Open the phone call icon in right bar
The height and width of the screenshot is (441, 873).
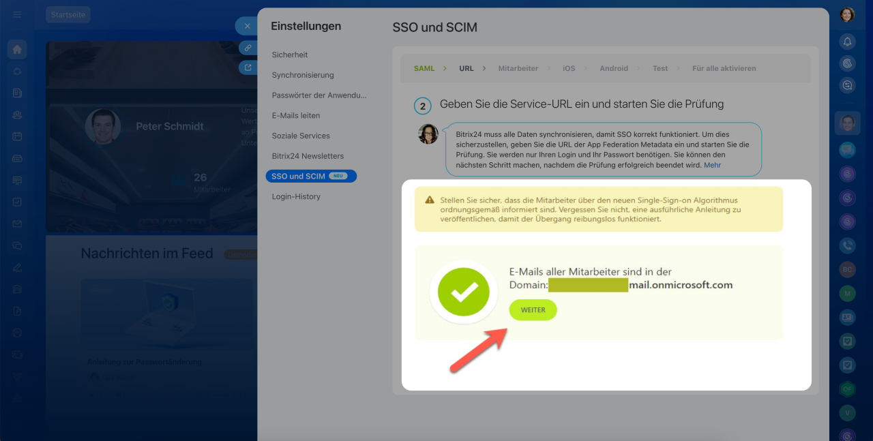point(847,245)
